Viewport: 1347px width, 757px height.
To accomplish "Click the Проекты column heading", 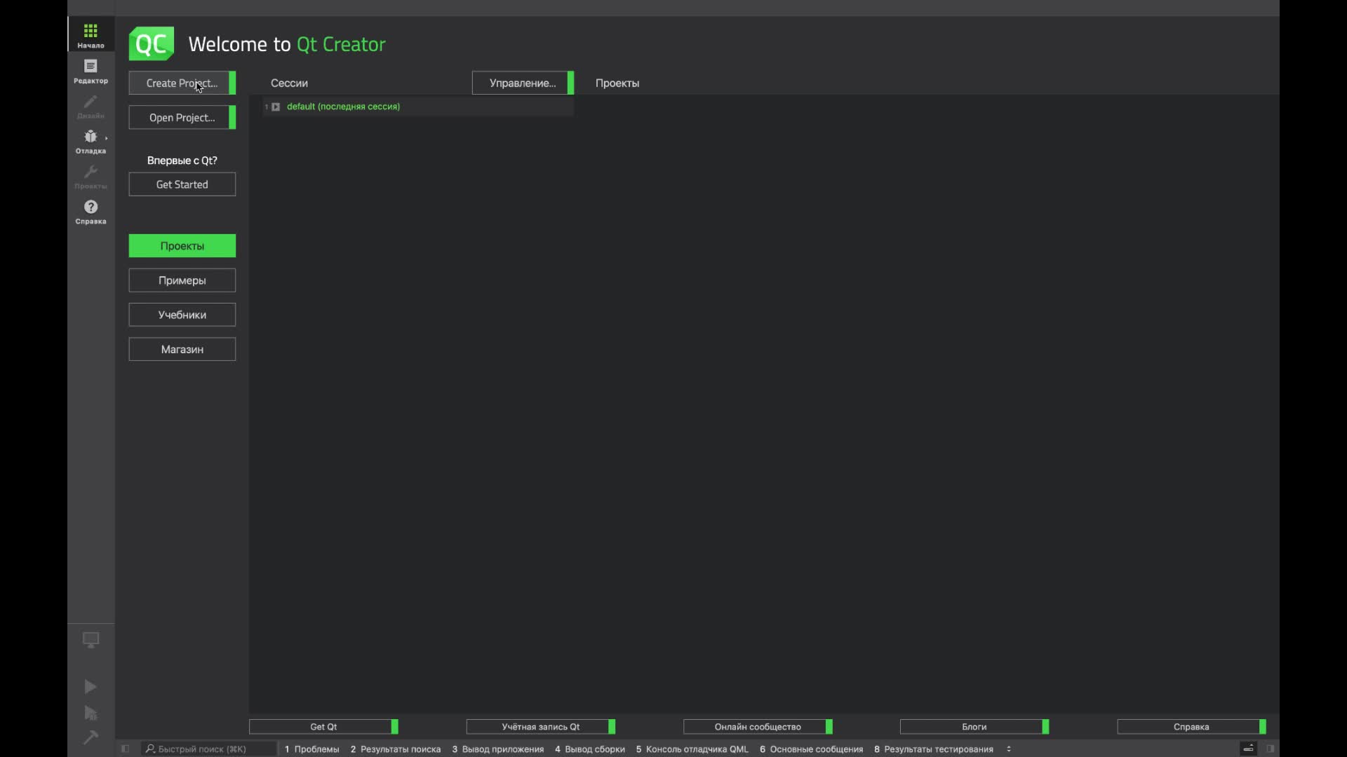I will pos(617,83).
